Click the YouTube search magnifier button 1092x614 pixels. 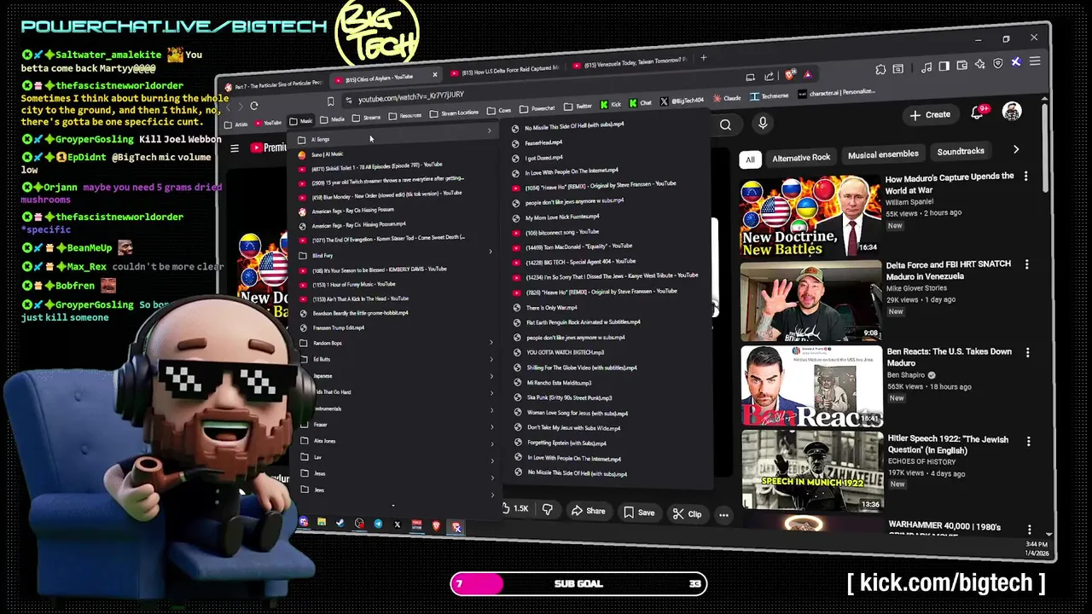725,125
